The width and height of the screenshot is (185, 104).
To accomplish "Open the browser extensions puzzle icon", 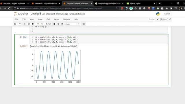I will coord(171,8).
